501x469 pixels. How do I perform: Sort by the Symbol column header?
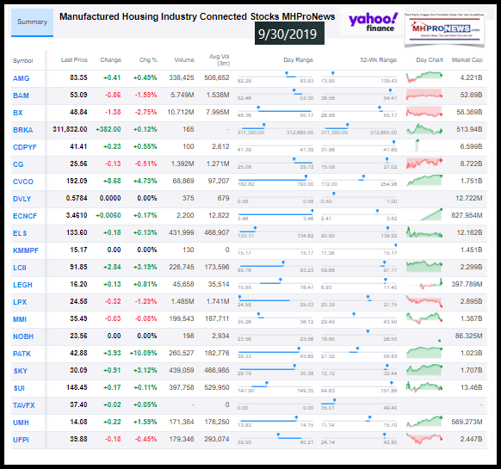[22, 61]
